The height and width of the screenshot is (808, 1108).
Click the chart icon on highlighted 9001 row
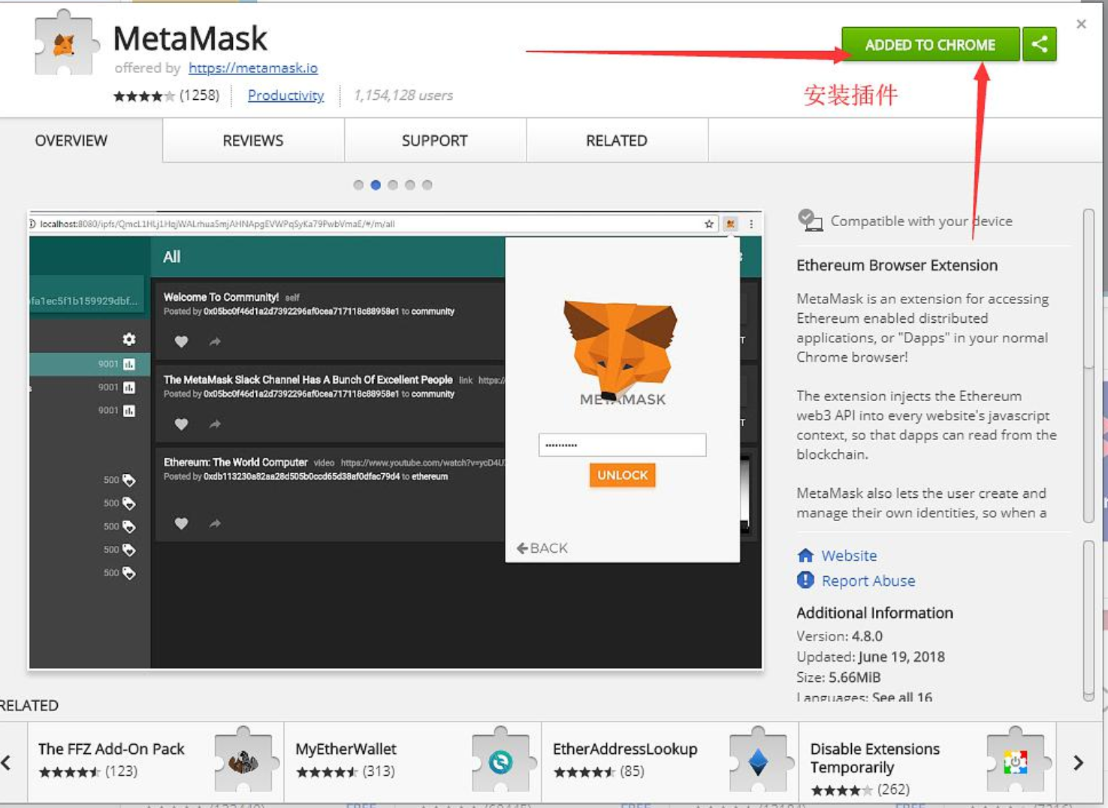coord(129,364)
